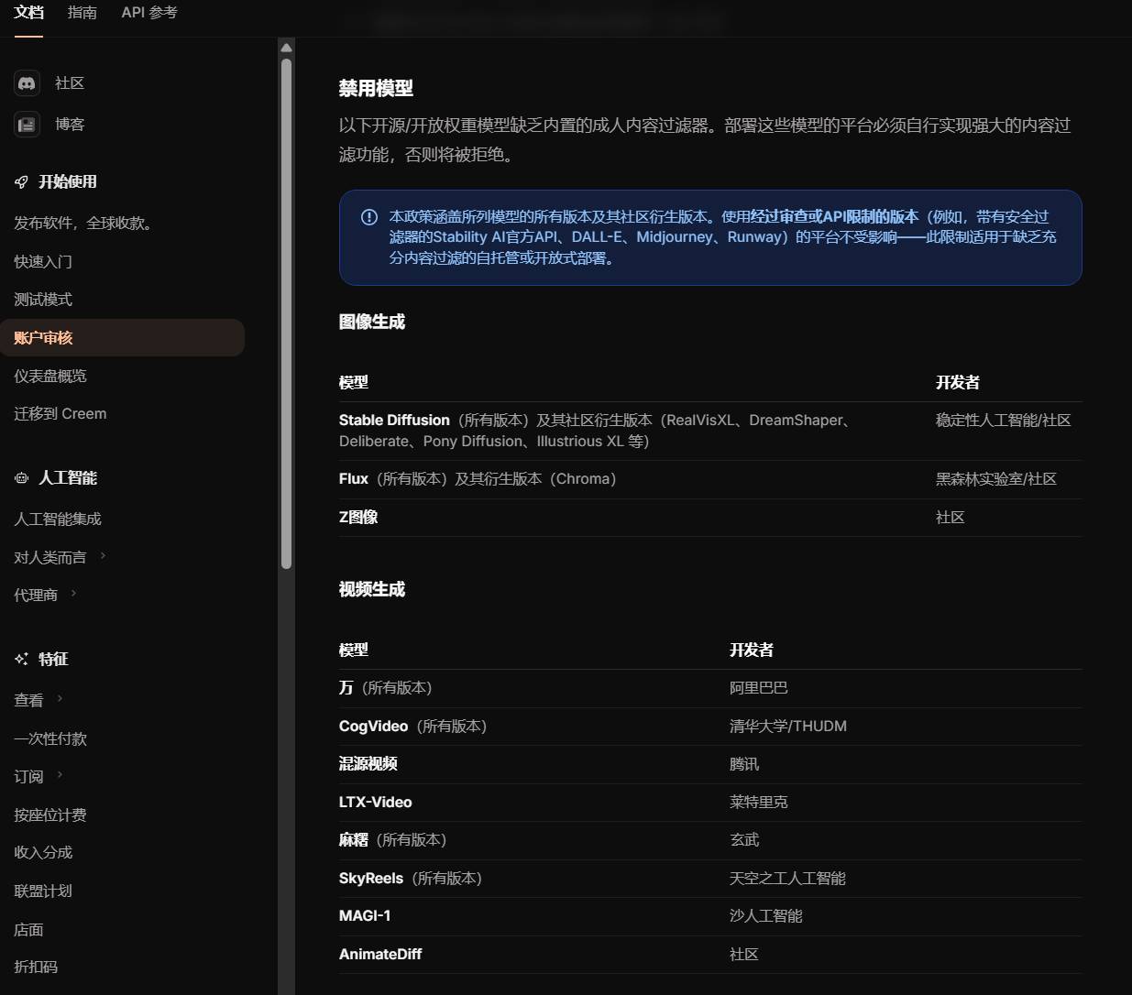Open 按座位计费 page

(50, 815)
